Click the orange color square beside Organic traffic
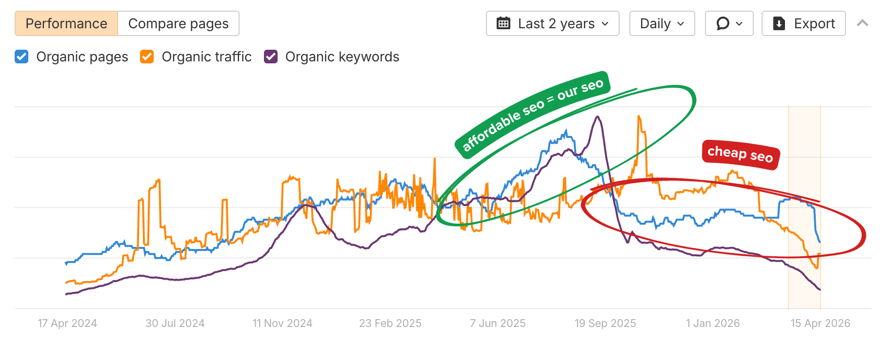The width and height of the screenshot is (885, 345). point(146,57)
